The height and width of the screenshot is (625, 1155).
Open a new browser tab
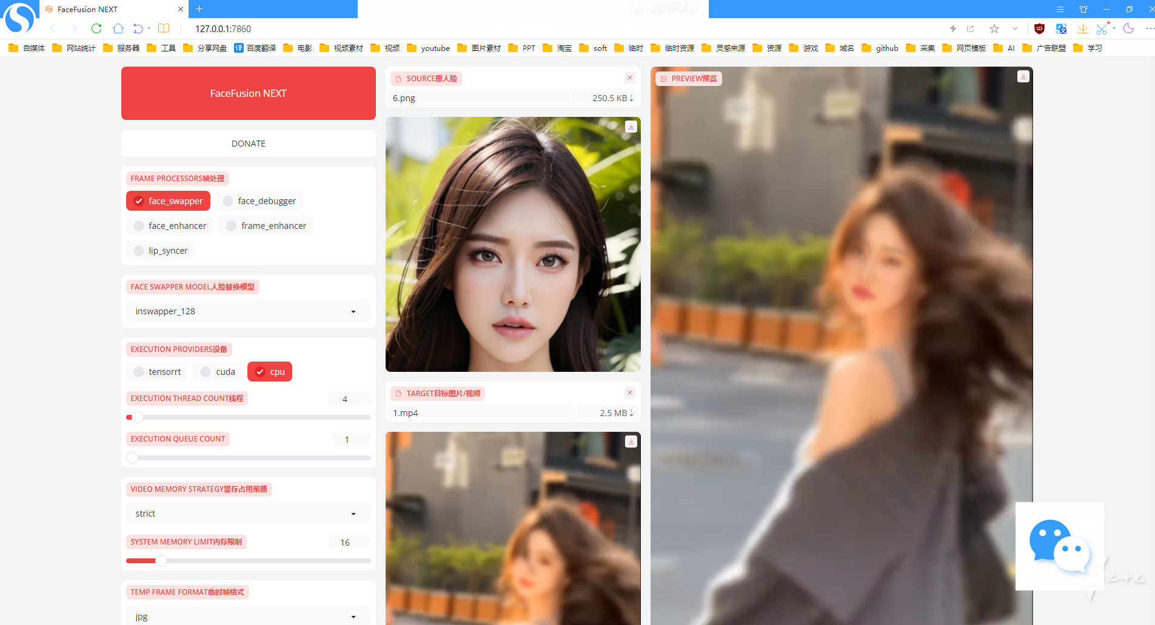tap(199, 9)
